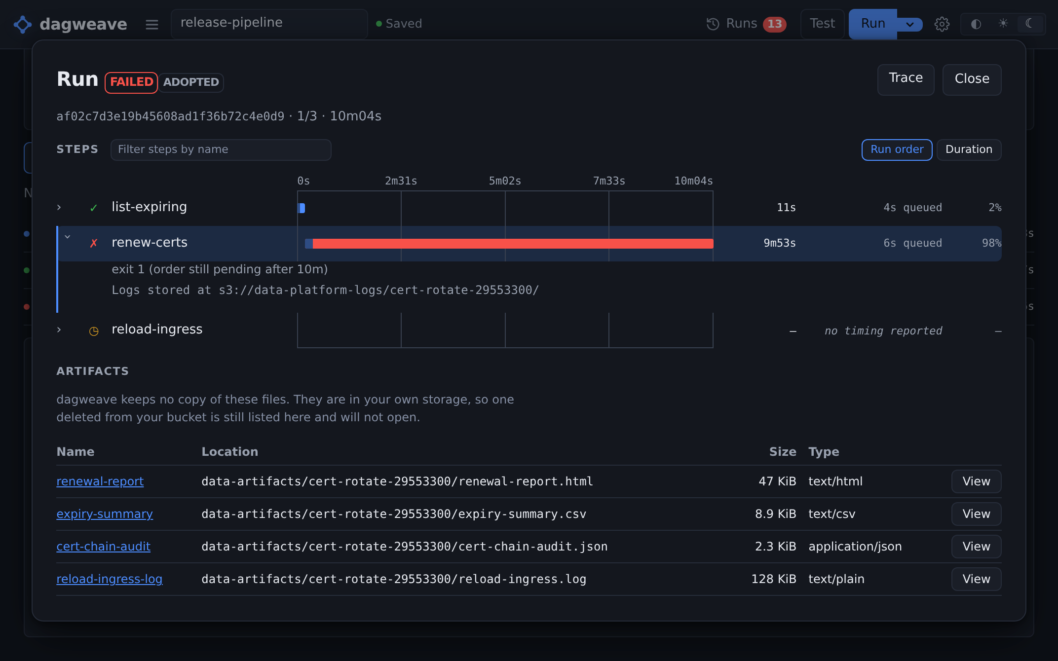This screenshot has height=661, width=1058.
Task: View the reload-ingress-log artifact
Action: (x=976, y=579)
